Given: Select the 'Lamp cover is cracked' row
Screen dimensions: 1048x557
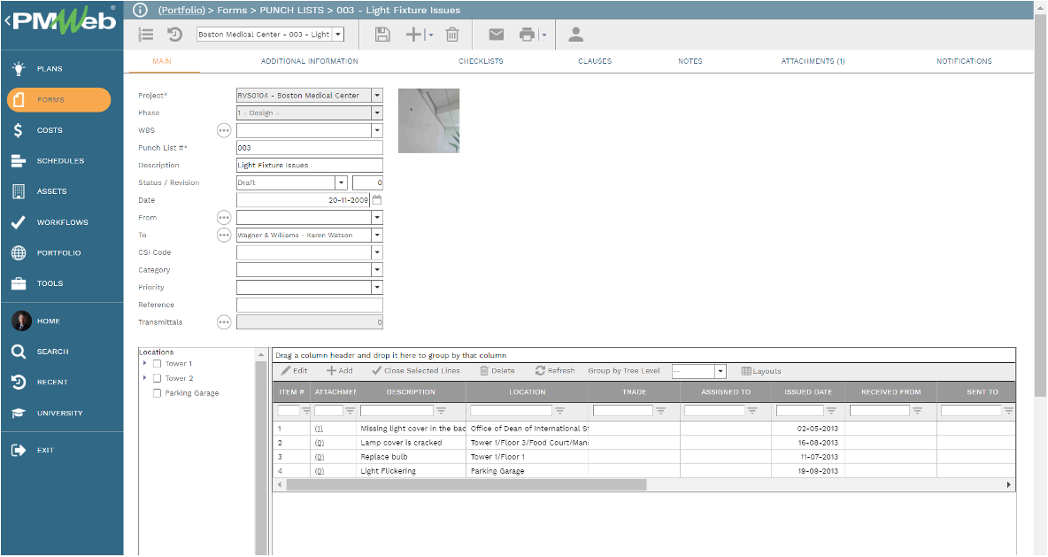Looking at the screenshot, I should pyautogui.click(x=643, y=443).
